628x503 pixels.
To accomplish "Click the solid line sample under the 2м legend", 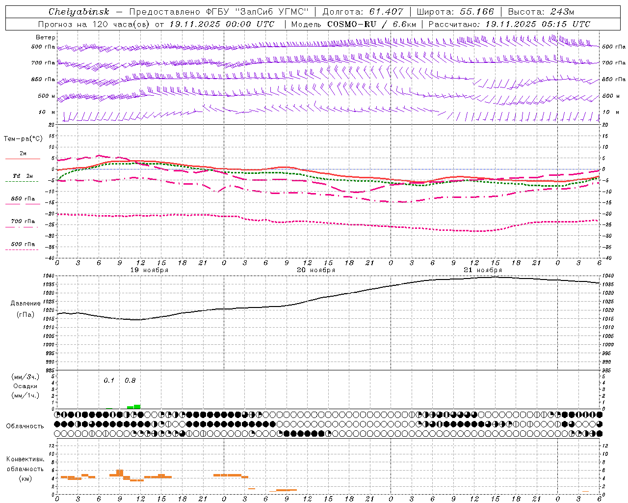I will [23, 159].
